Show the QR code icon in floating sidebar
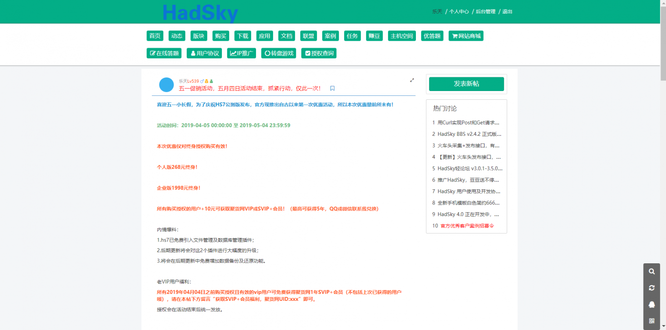666x330 pixels. click(651, 321)
